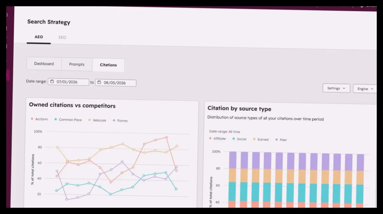Click the "100%" axis label in source type chart
383x214 pixels.
216,151
